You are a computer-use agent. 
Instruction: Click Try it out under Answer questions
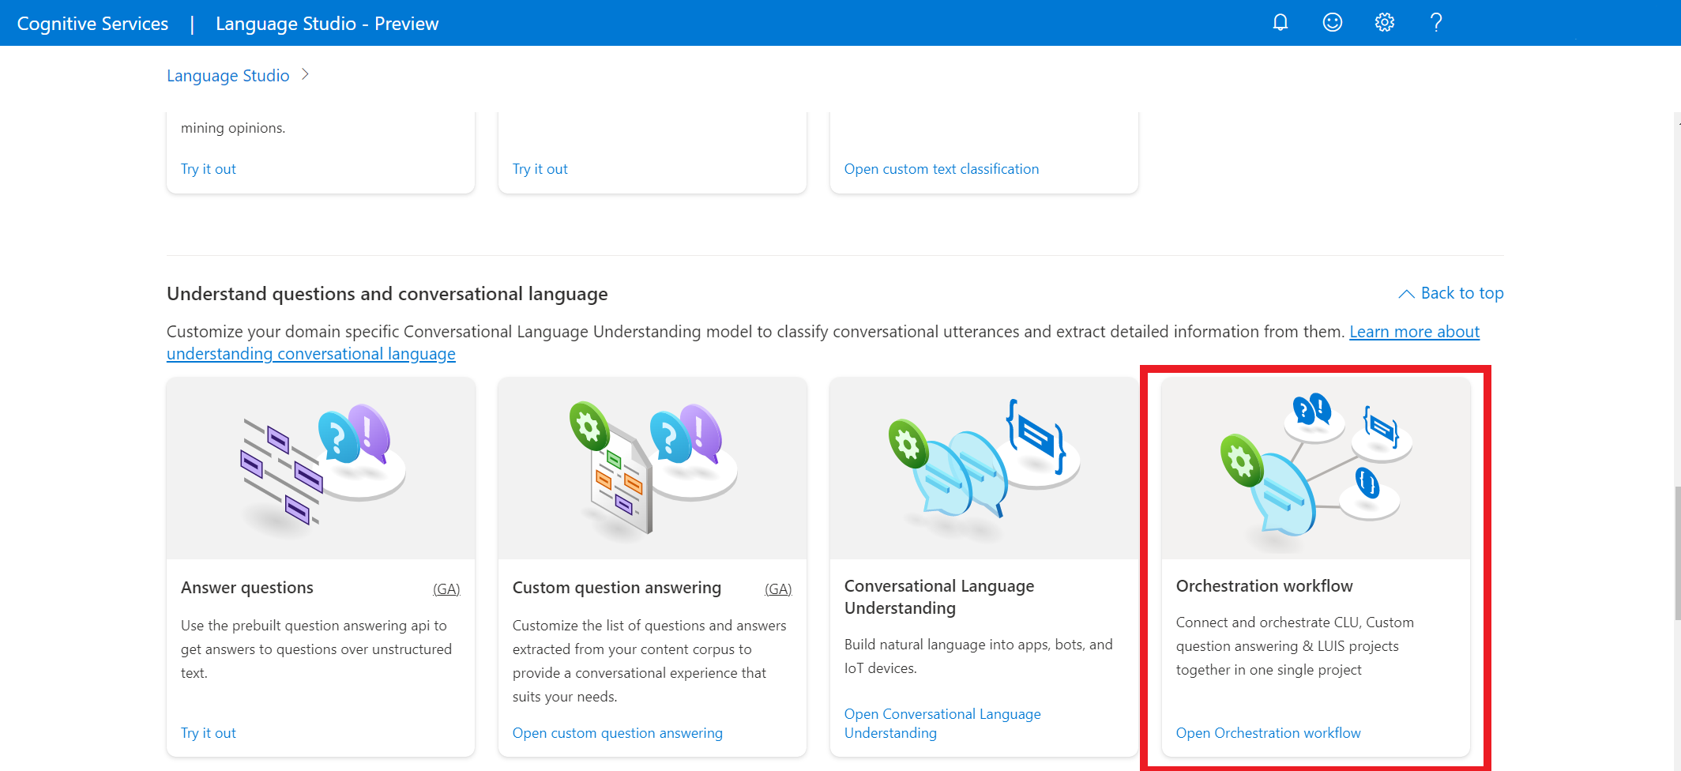click(x=209, y=733)
